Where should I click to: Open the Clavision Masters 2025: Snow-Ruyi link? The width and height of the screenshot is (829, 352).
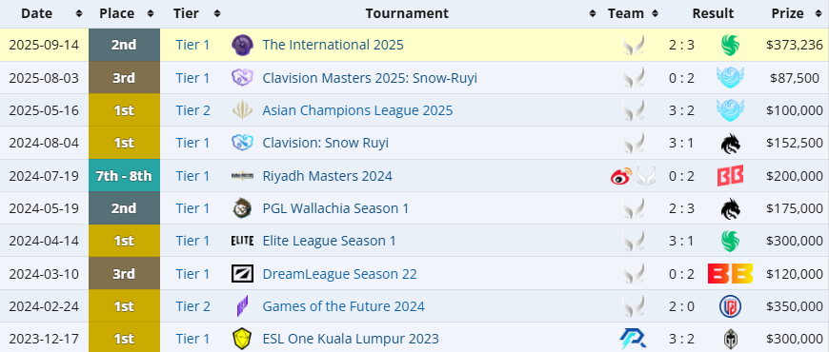[x=370, y=78]
